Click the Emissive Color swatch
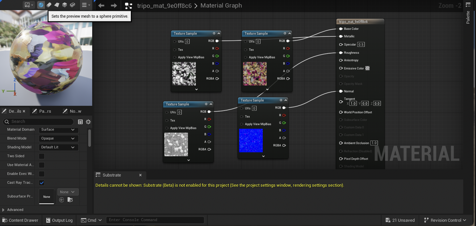This screenshot has height=226, width=476. point(367,68)
